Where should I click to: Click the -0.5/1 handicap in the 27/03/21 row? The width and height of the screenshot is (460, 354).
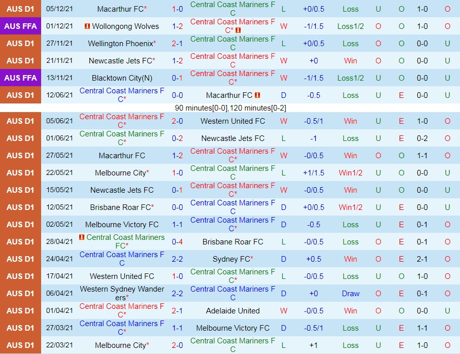pyautogui.click(x=314, y=328)
